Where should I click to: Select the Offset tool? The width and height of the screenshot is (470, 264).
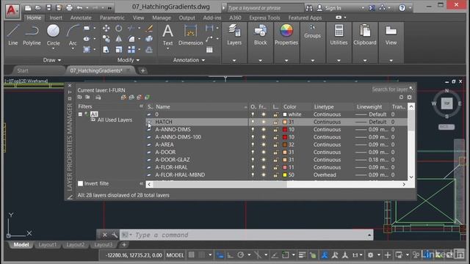149,49
